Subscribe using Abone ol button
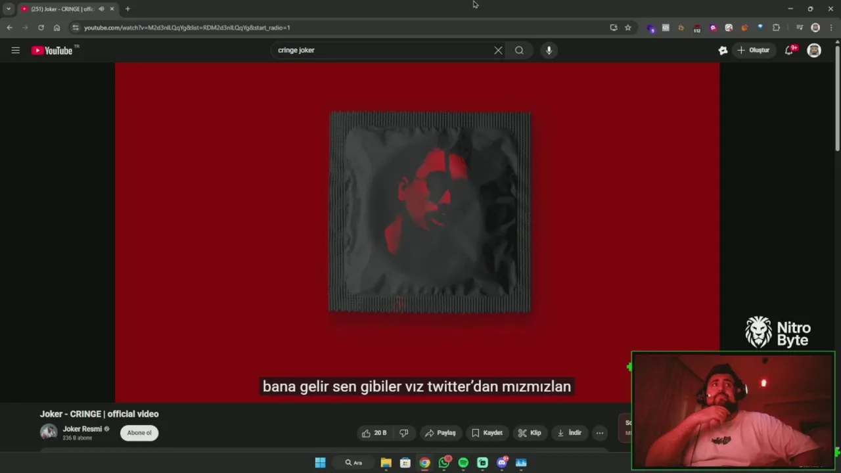Image resolution: width=841 pixels, height=473 pixels. click(139, 433)
